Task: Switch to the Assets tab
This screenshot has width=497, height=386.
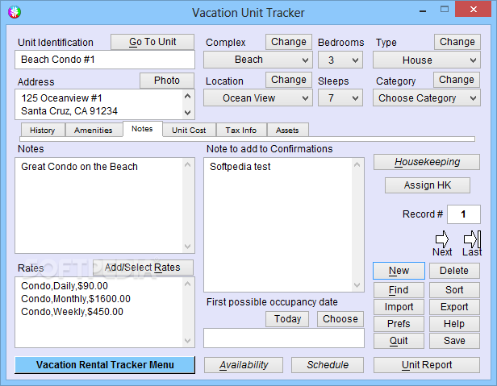Action: [287, 131]
